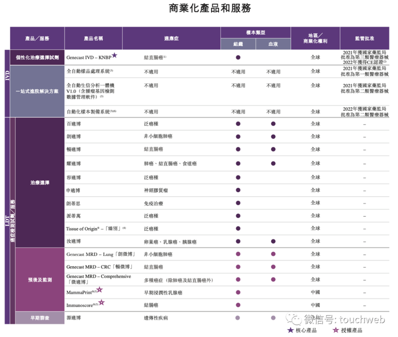Click the tissue dot in MammaPrint row
The height and width of the screenshot is (337, 398).
pos(238,292)
